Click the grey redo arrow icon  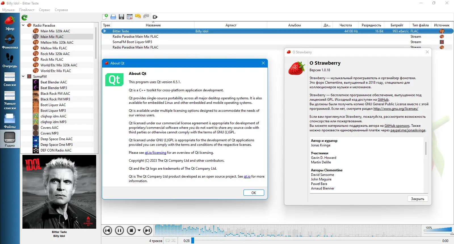coord(146,17)
